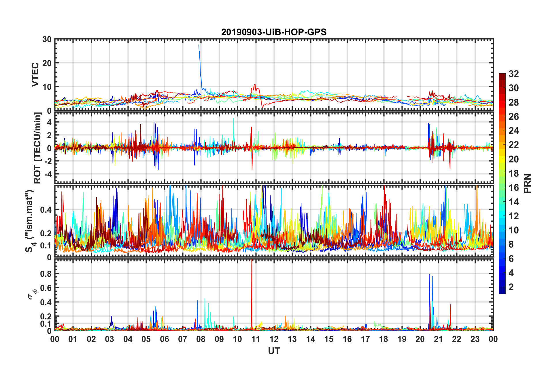Image resolution: width=548 pixels, height=367 pixels.
Task: Select the x-axis tick label 08
Action: [x=201, y=339]
